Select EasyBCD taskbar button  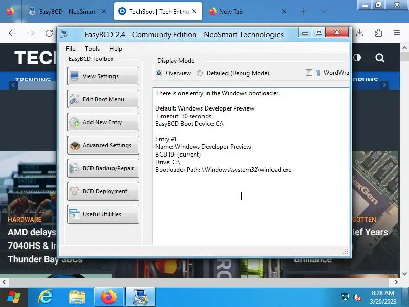[141, 297]
